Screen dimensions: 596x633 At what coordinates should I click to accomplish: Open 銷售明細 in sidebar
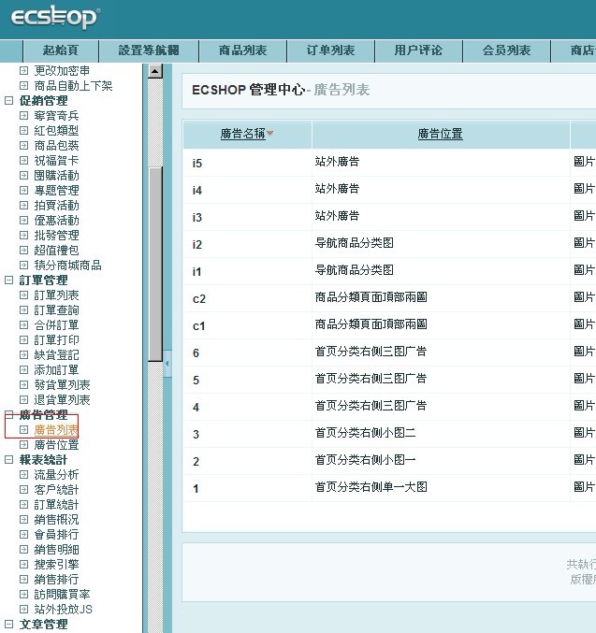(x=56, y=550)
